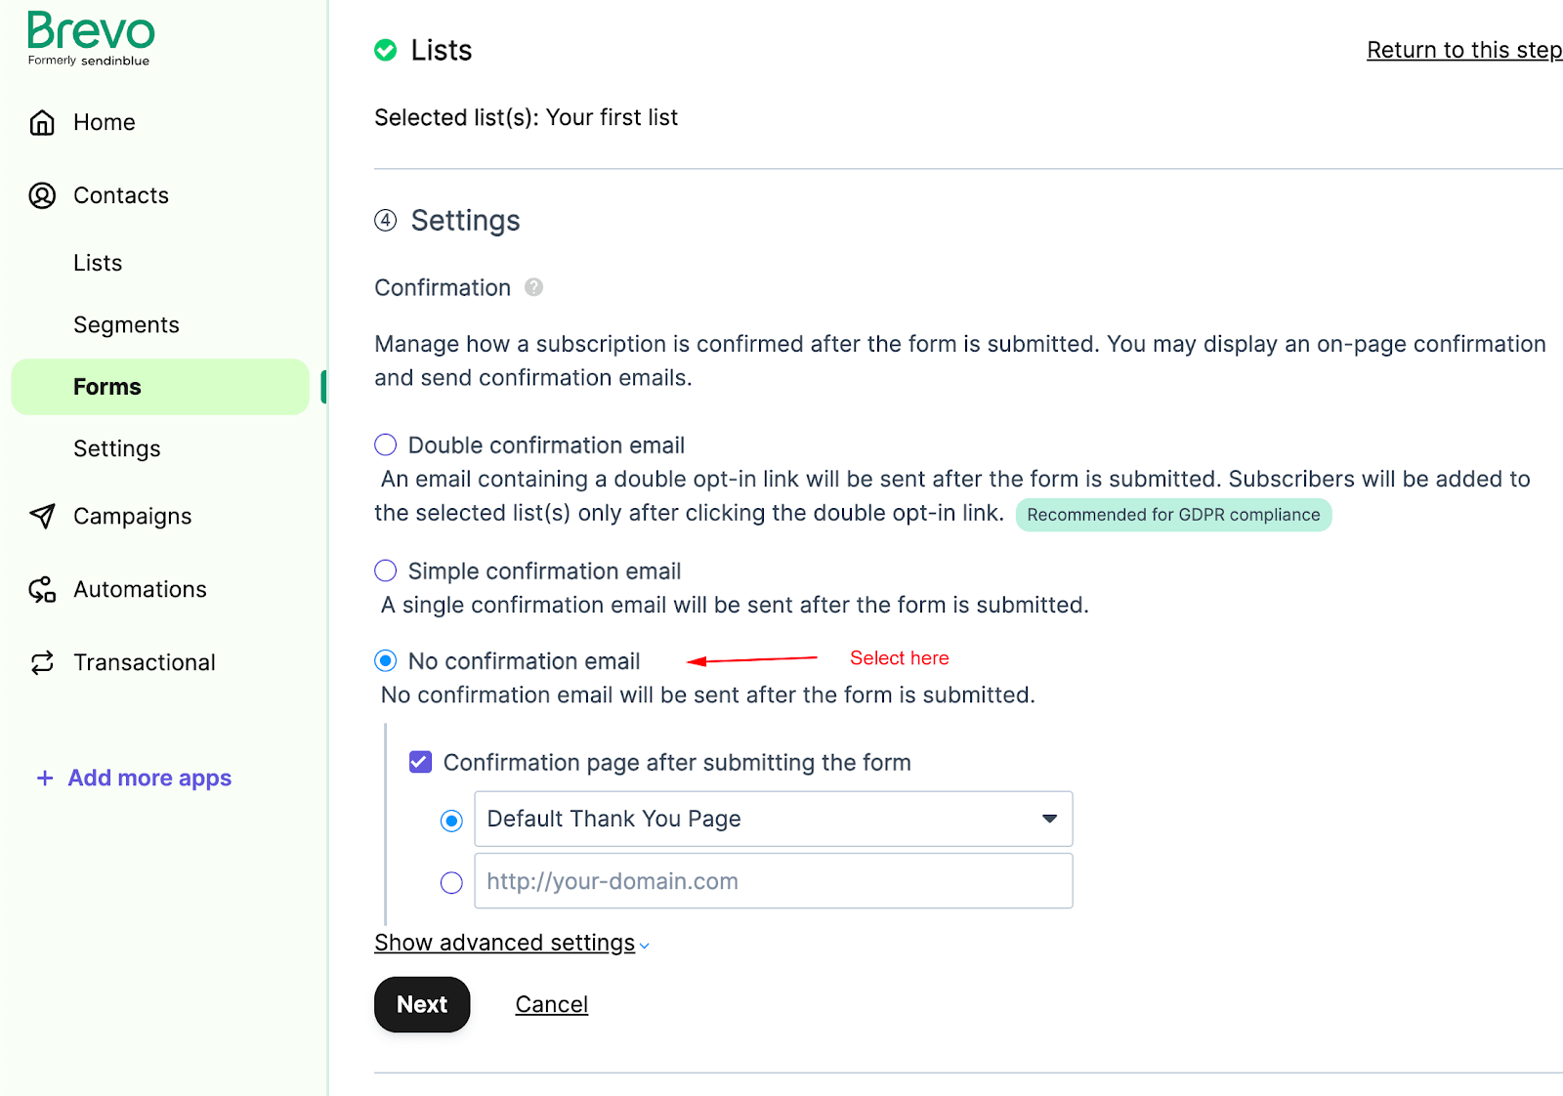Click the Confirmation help question icon
1563x1096 pixels.
(533, 287)
